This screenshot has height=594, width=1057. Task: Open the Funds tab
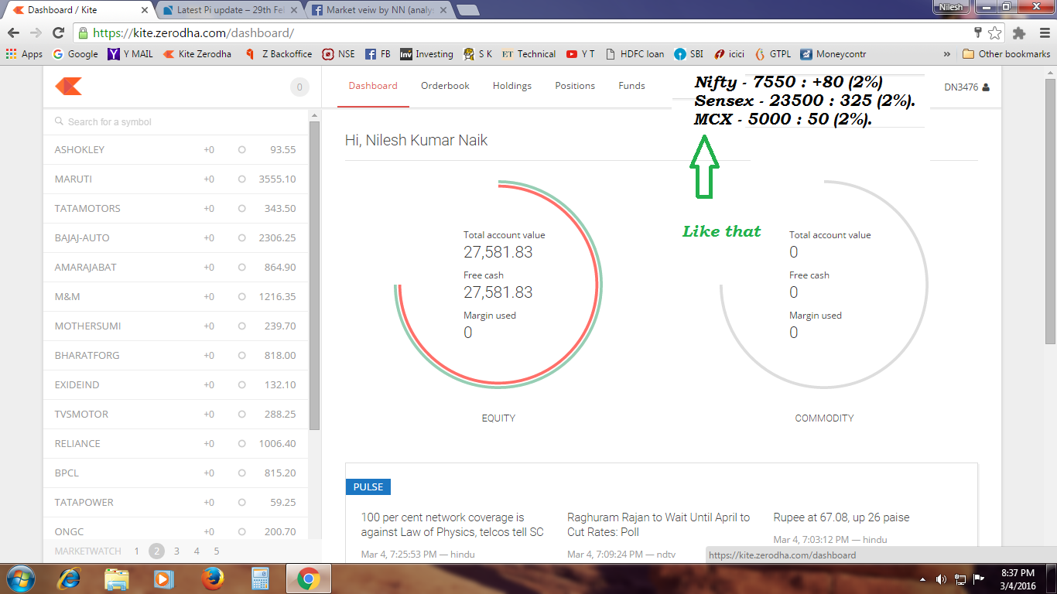tap(631, 86)
